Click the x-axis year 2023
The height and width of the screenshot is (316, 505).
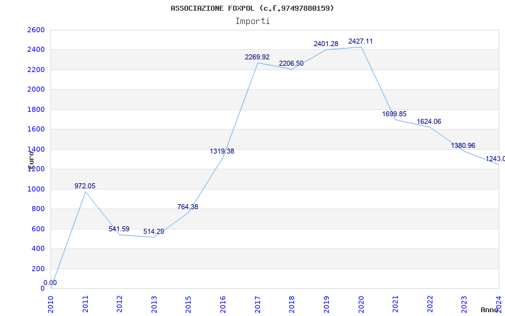click(x=464, y=304)
